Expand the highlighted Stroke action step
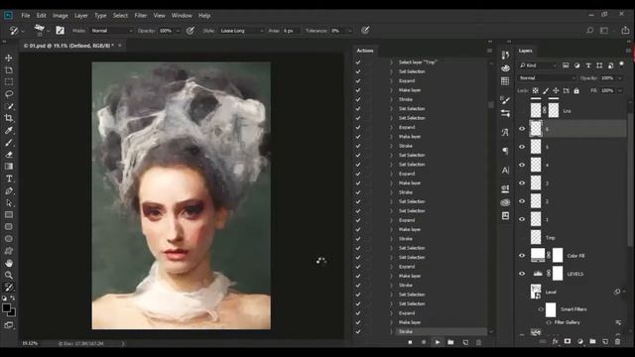The image size is (635, 357). pyautogui.click(x=391, y=331)
